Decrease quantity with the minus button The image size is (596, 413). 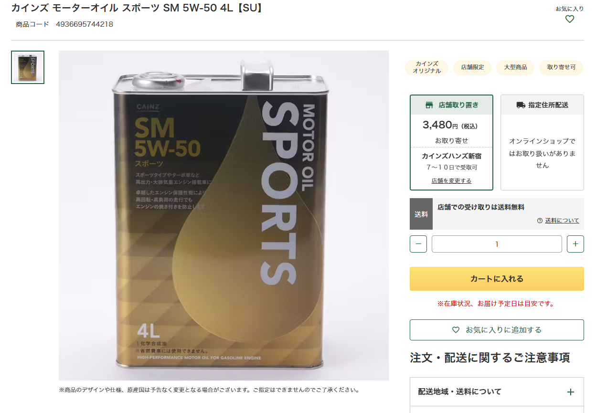(x=418, y=244)
